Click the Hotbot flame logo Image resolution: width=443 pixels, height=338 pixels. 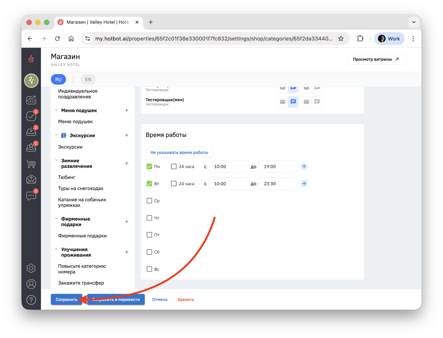click(31, 58)
